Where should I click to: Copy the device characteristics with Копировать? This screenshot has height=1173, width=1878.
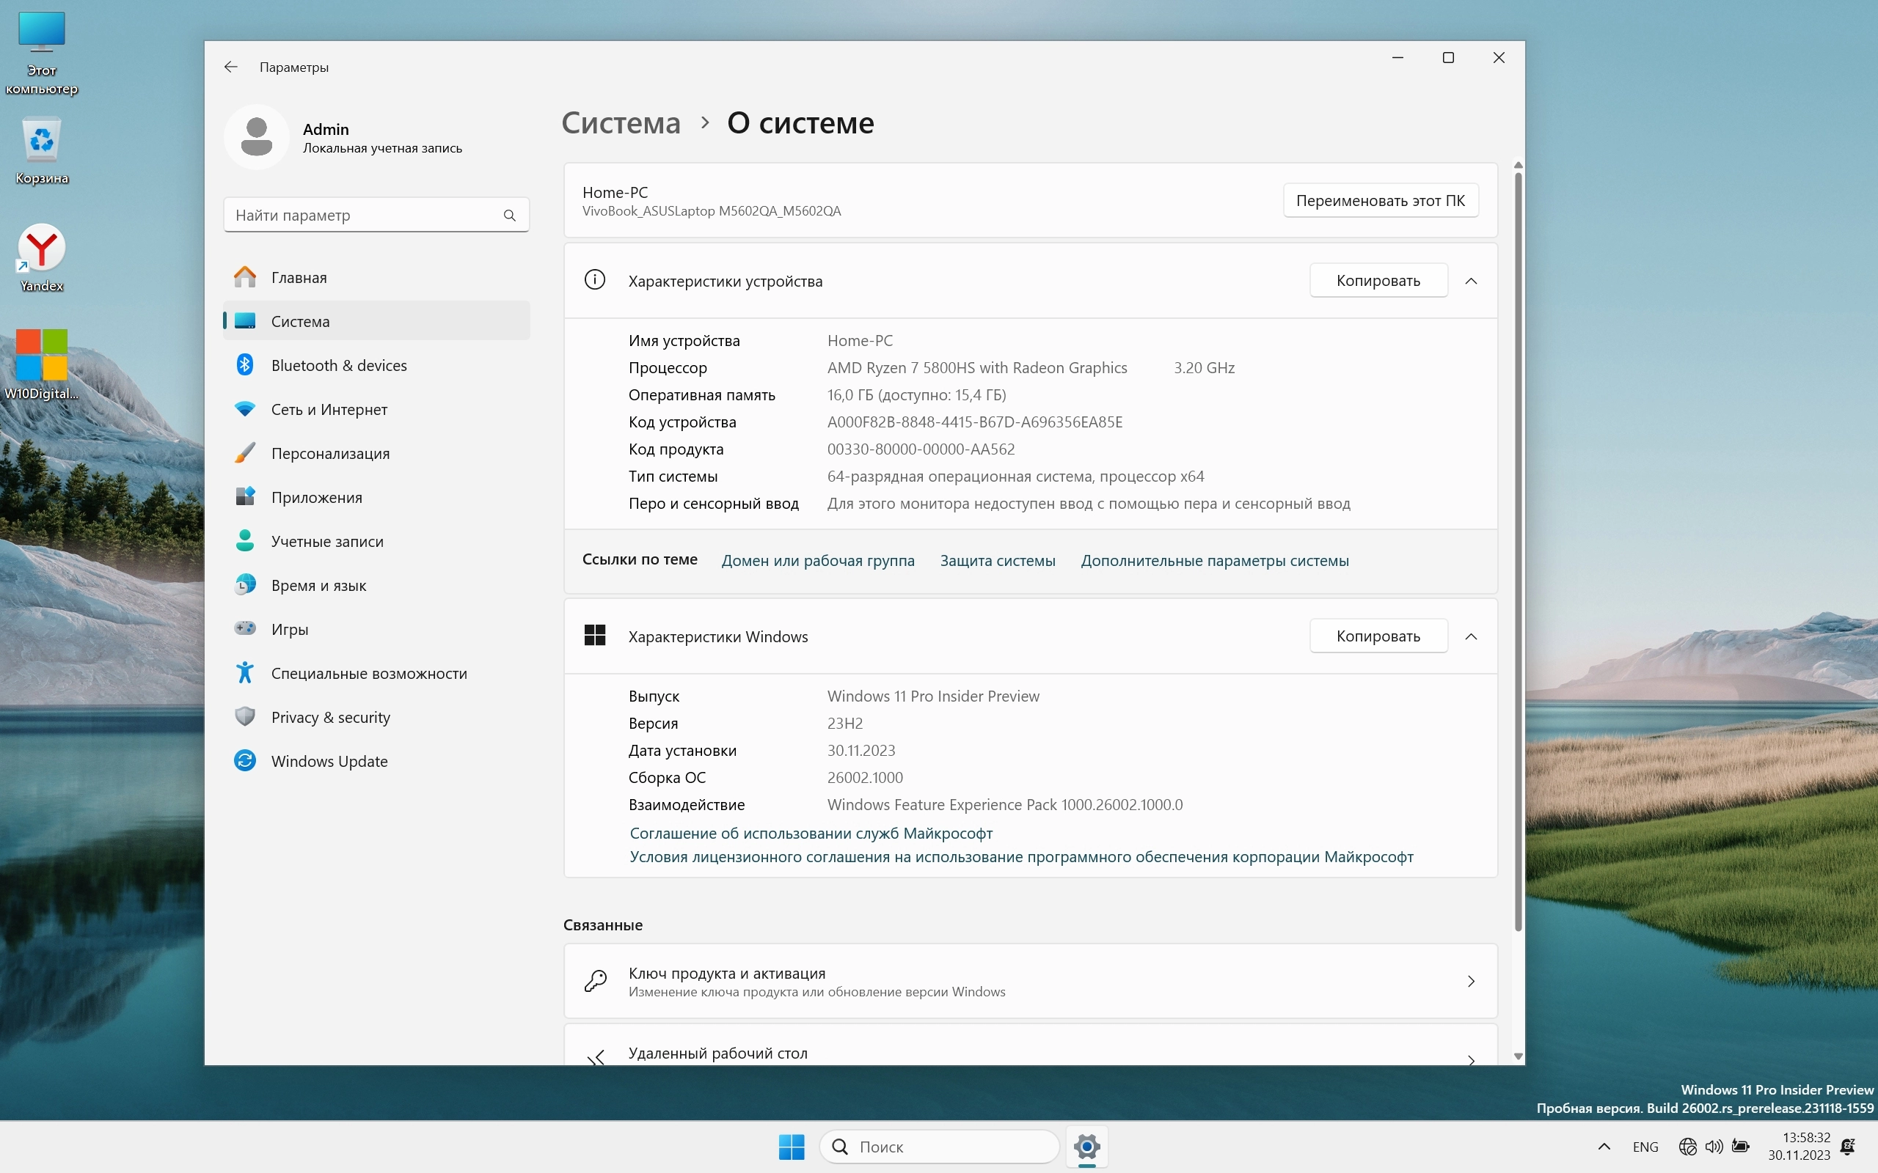click(x=1378, y=281)
